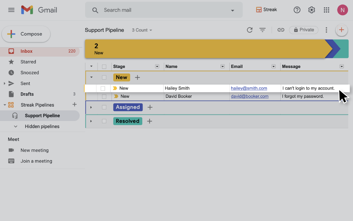Click the refresh pipeline icon
The width and height of the screenshot is (353, 221).
click(x=250, y=30)
